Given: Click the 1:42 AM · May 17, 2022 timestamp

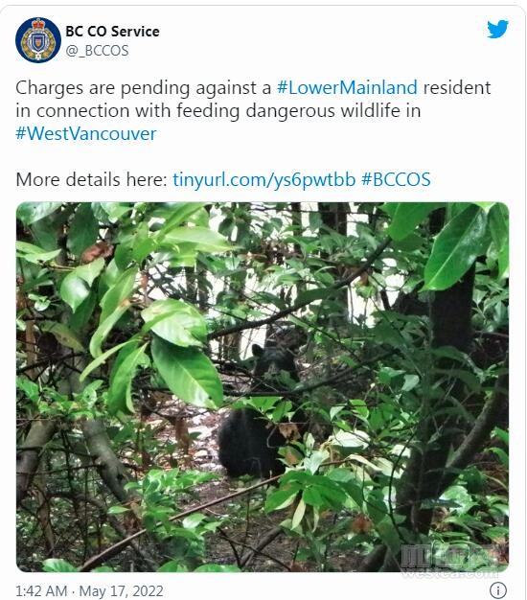Looking at the screenshot, I should point(89,590).
